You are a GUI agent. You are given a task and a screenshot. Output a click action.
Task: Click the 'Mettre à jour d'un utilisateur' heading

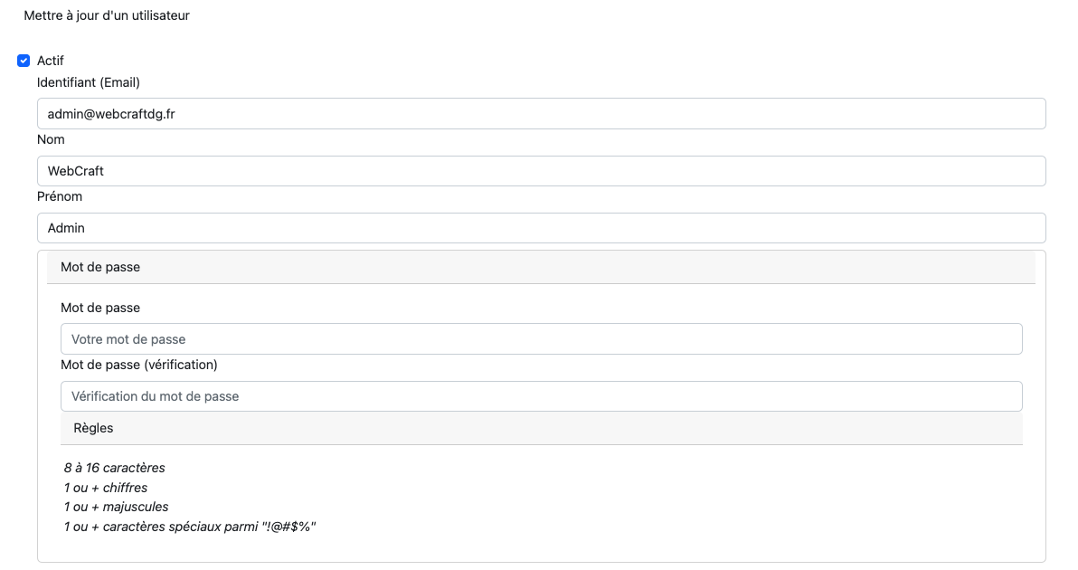coord(107,15)
